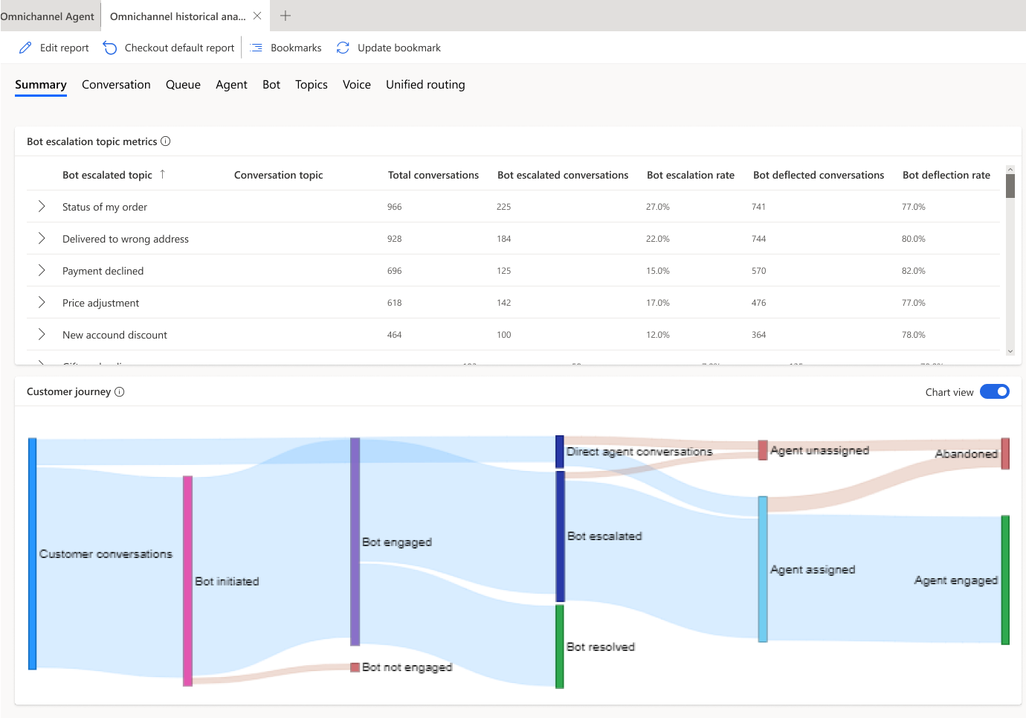Select the Summary tab
The width and height of the screenshot is (1026, 718).
click(x=41, y=85)
